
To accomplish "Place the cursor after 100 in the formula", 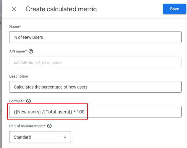I will pyautogui.click(x=85, y=112).
